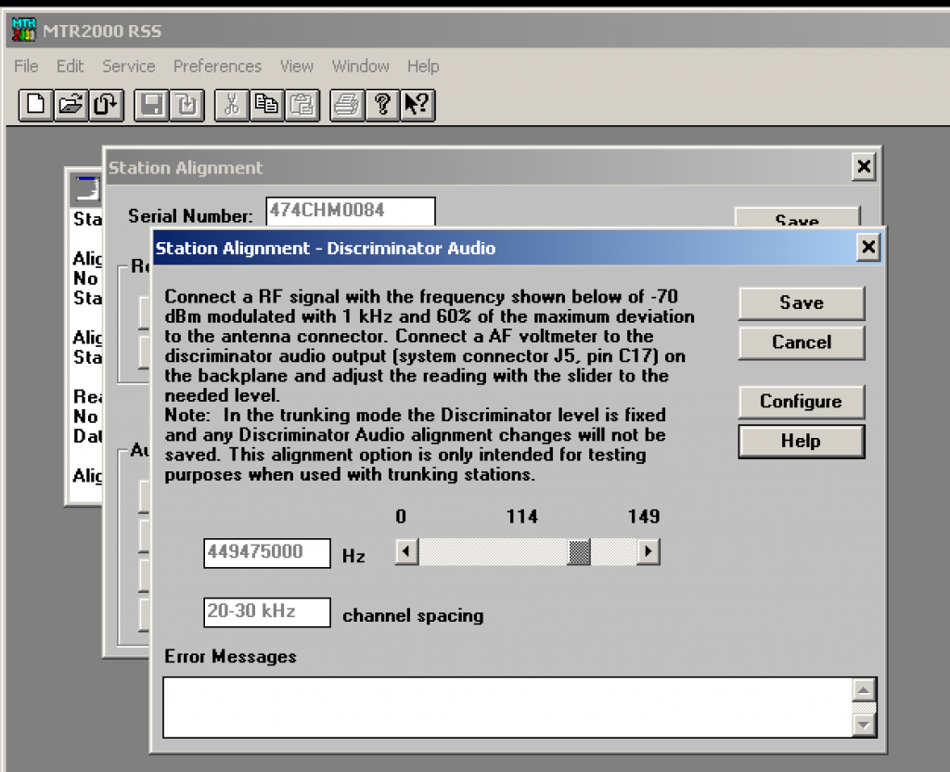
Task: Click the Copy toolbar icon
Action: [x=266, y=106]
